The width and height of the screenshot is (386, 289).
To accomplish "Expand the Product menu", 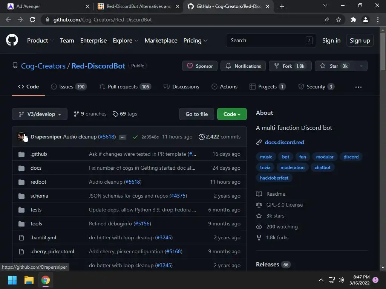I will tap(40, 41).
